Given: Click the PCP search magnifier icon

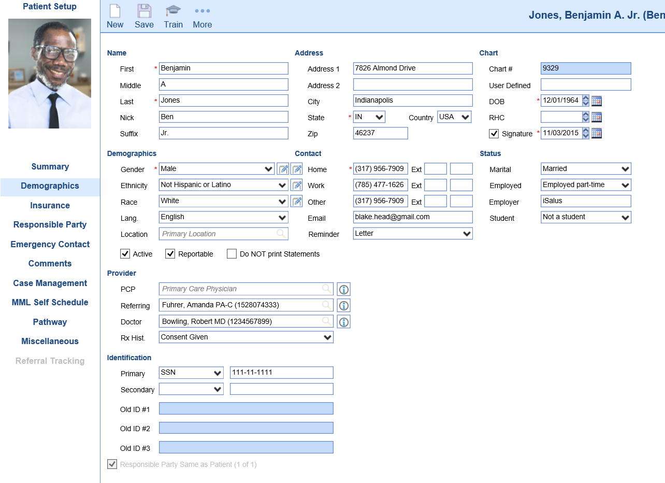Looking at the screenshot, I should [327, 289].
